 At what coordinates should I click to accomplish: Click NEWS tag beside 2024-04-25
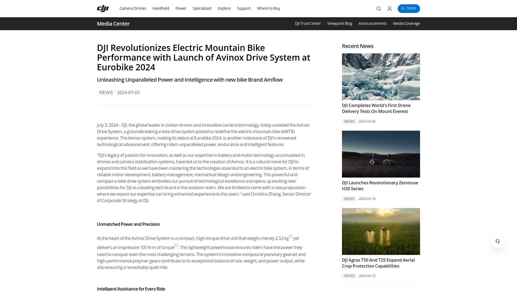(x=349, y=276)
